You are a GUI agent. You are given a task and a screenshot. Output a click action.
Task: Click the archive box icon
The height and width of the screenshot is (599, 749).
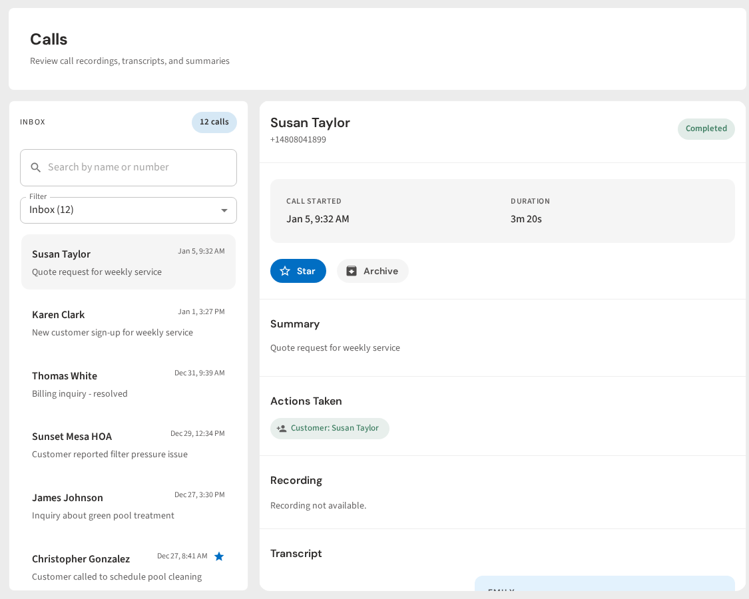pyautogui.click(x=352, y=272)
